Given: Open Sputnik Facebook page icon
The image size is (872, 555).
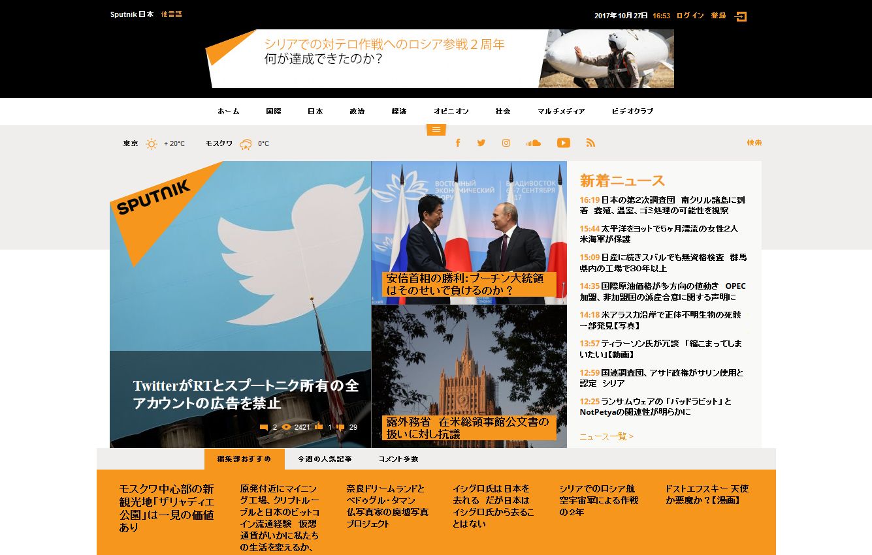Looking at the screenshot, I should point(458,143).
